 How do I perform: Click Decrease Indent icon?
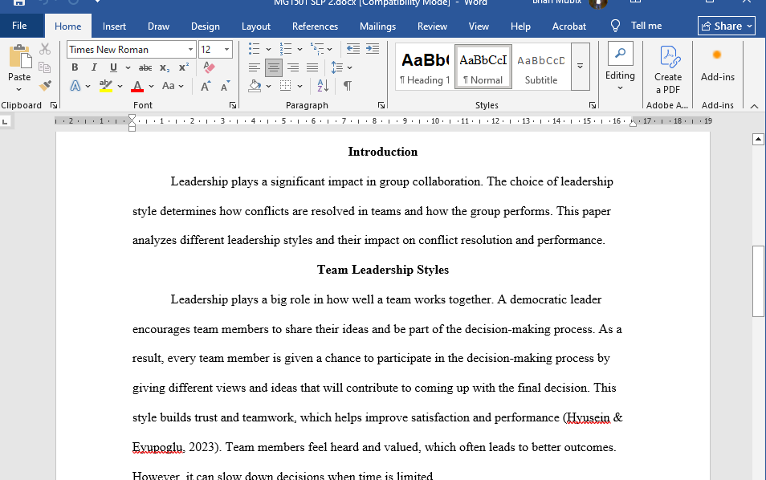[x=352, y=49]
